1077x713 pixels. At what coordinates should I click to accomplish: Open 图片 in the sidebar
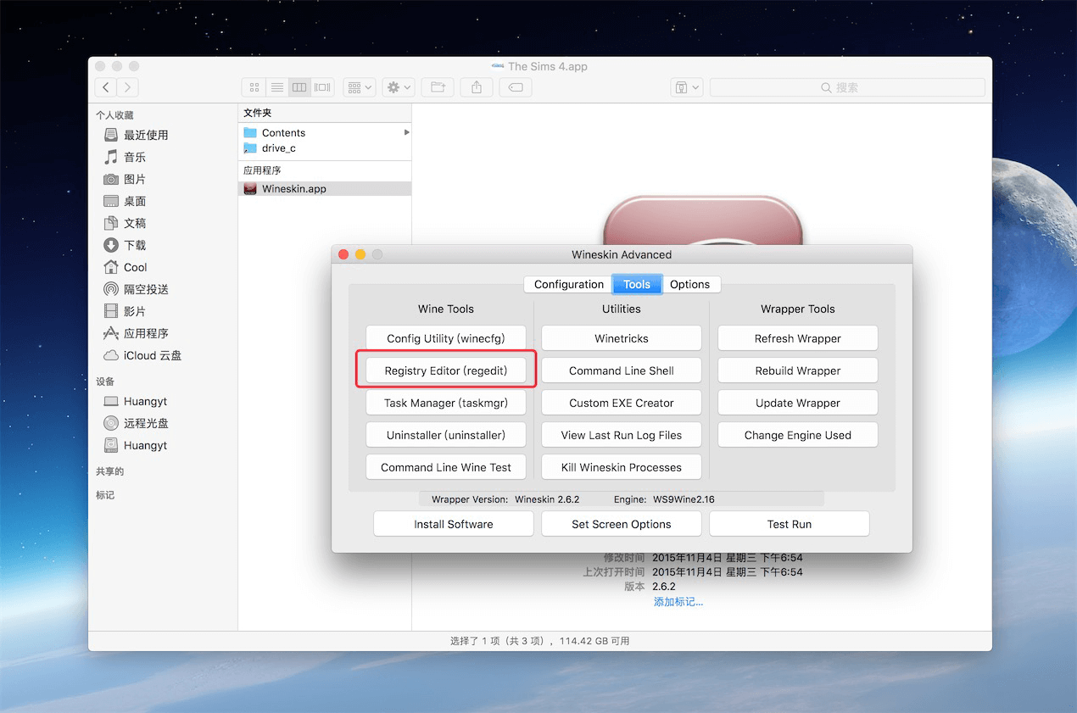[x=136, y=179]
